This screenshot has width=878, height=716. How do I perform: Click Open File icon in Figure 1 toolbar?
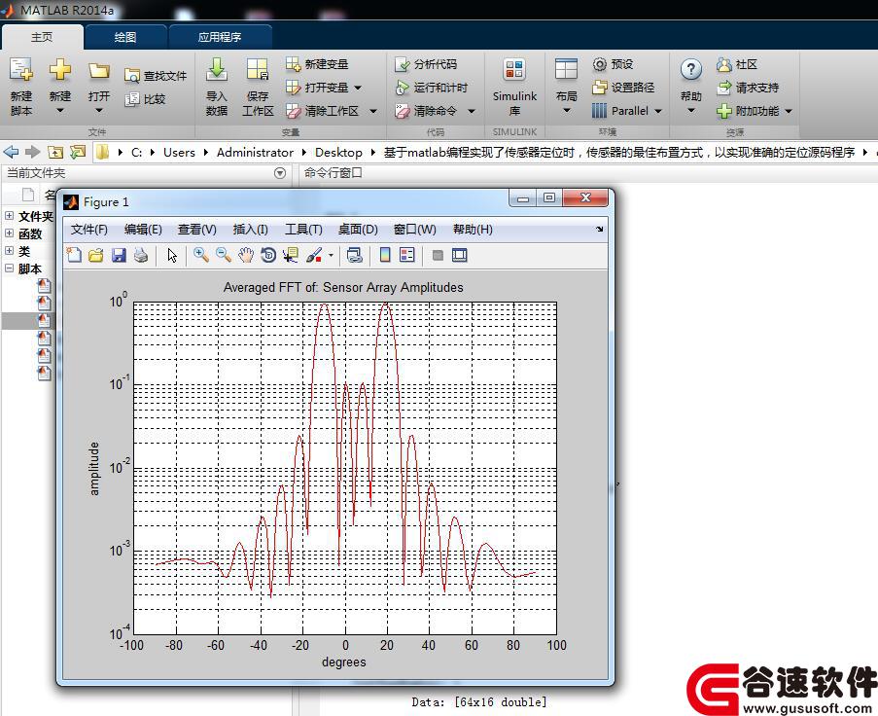(x=95, y=256)
